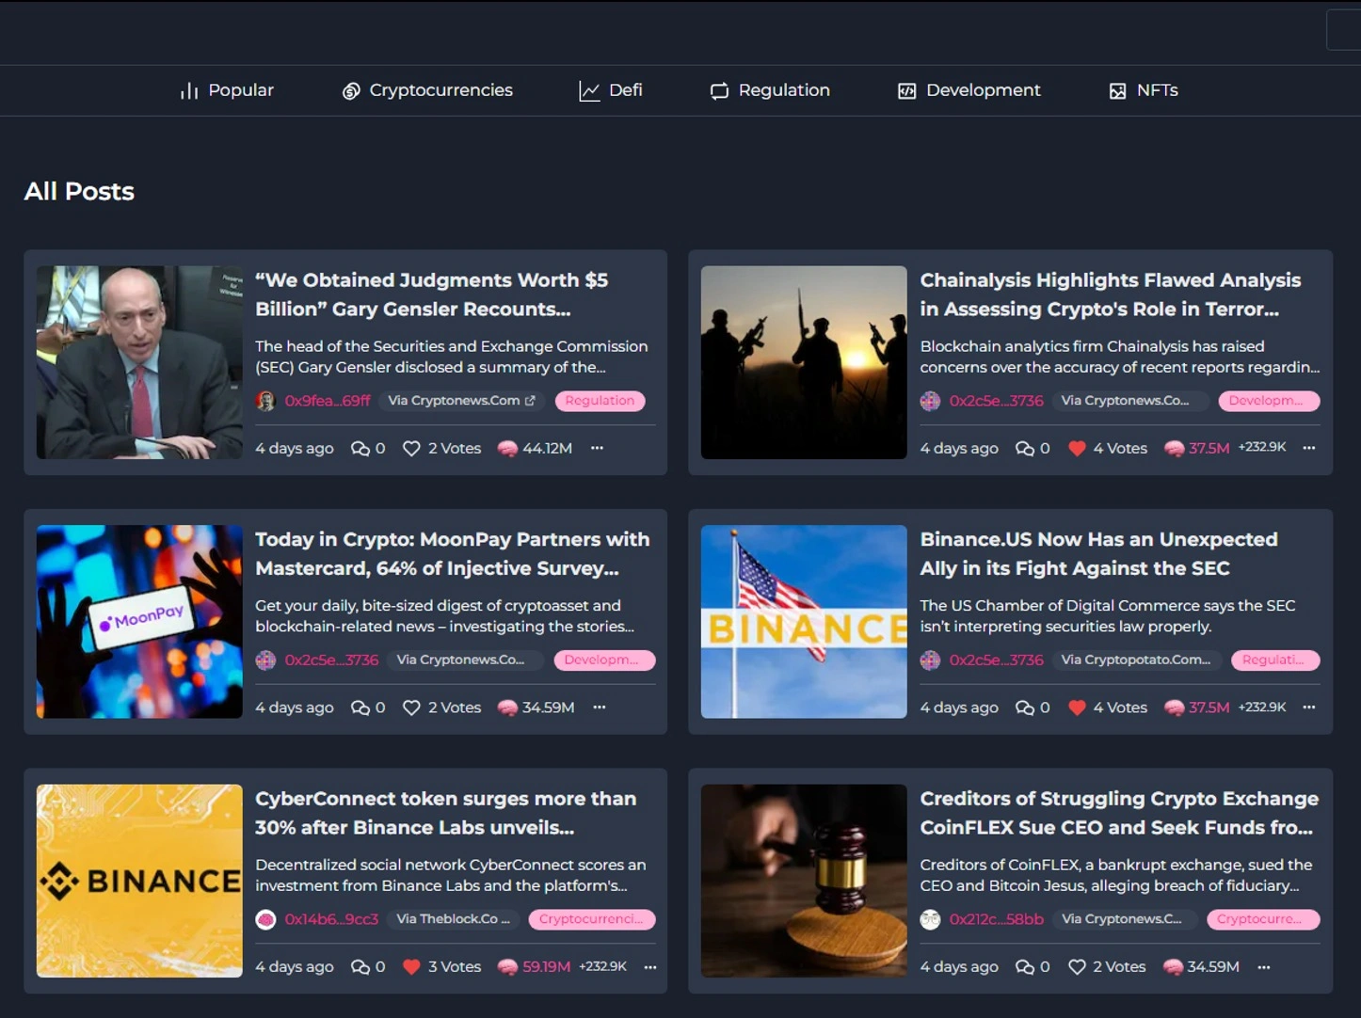This screenshot has width=1361, height=1018.
Task: Click the Regulation tag on Gensler post
Action: [x=600, y=401]
